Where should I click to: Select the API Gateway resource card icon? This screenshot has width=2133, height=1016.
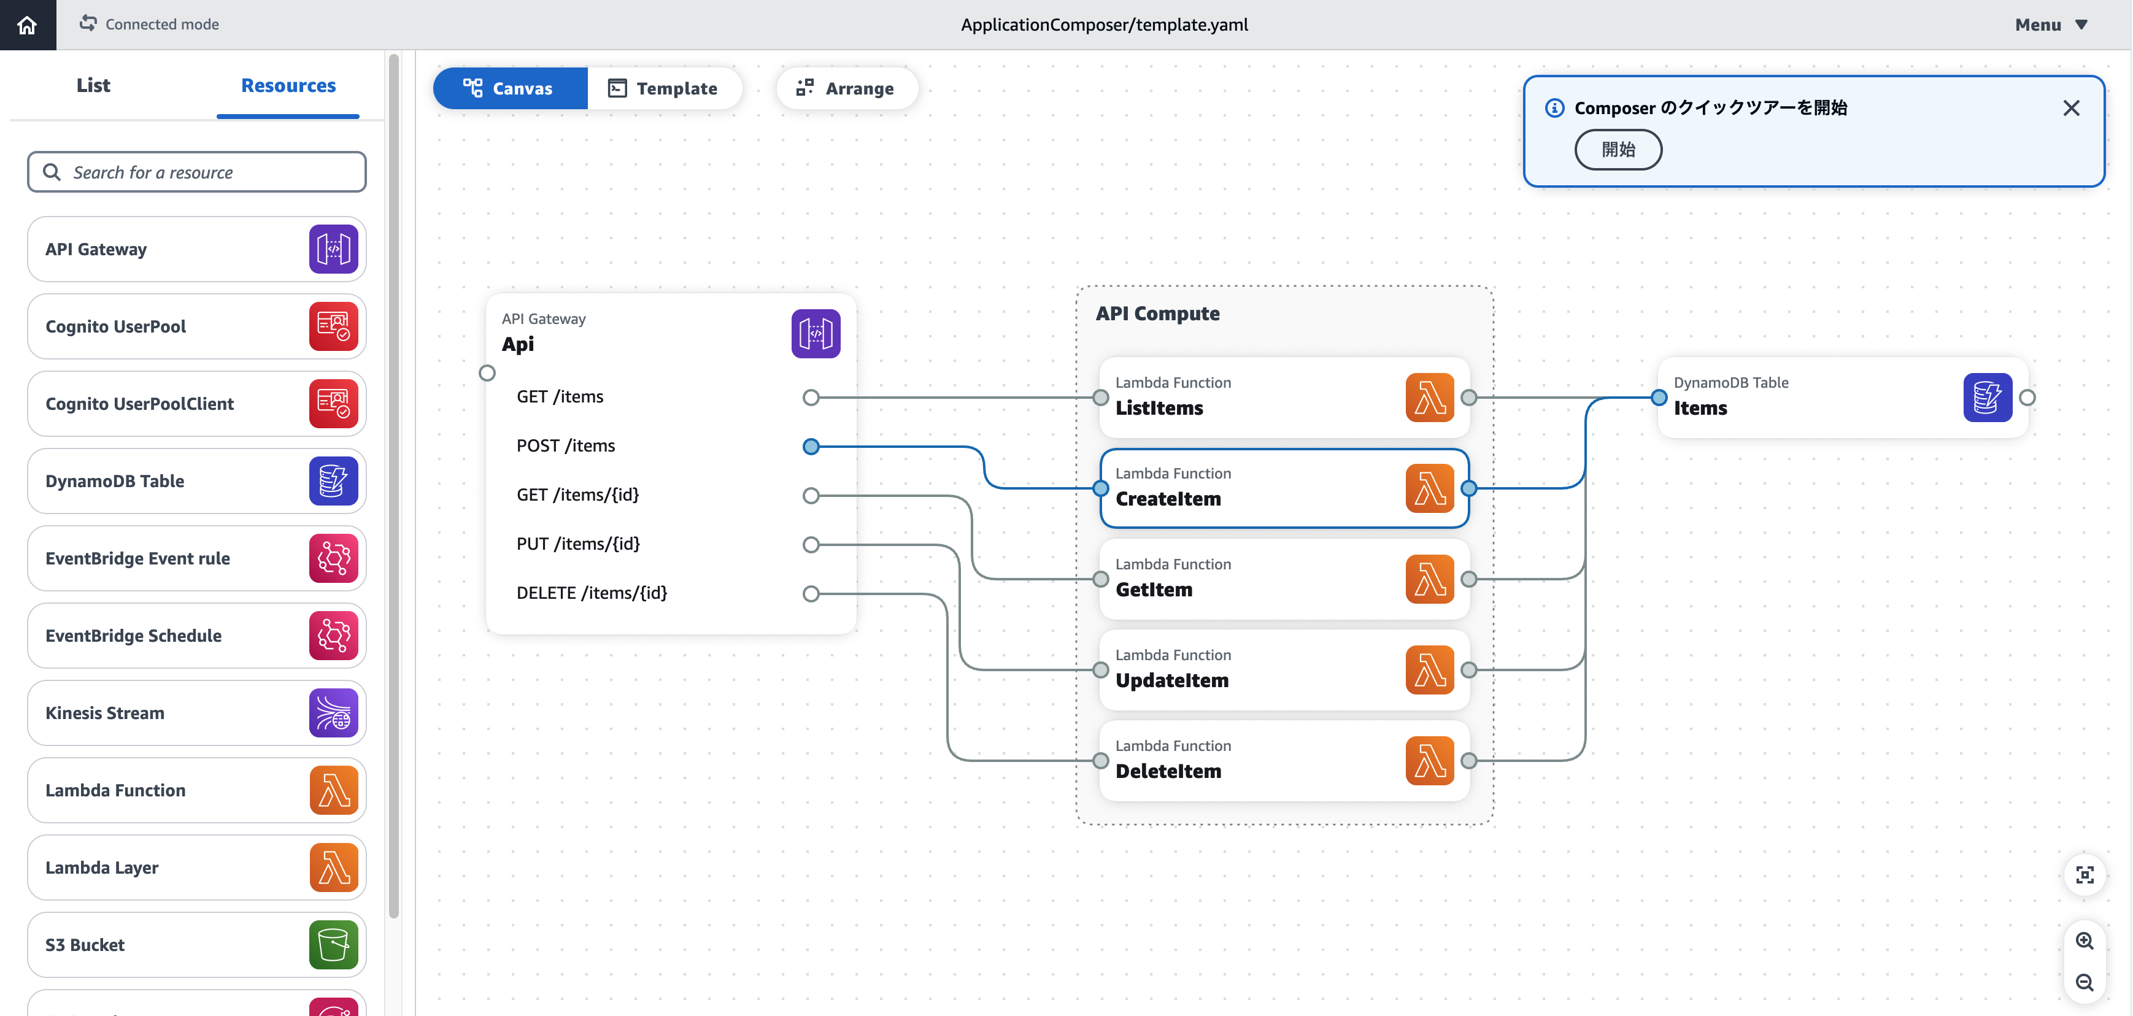[x=334, y=249]
